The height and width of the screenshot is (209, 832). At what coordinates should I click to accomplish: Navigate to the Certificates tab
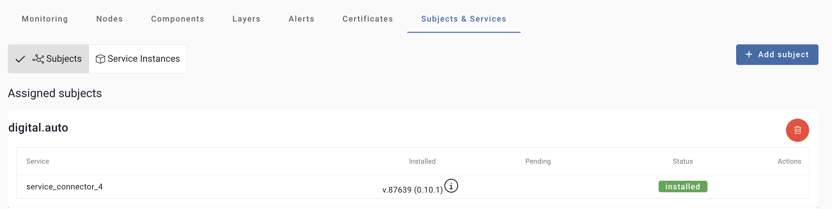point(367,19)
